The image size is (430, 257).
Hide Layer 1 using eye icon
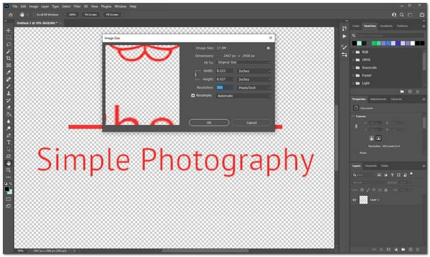click(354, 200)
